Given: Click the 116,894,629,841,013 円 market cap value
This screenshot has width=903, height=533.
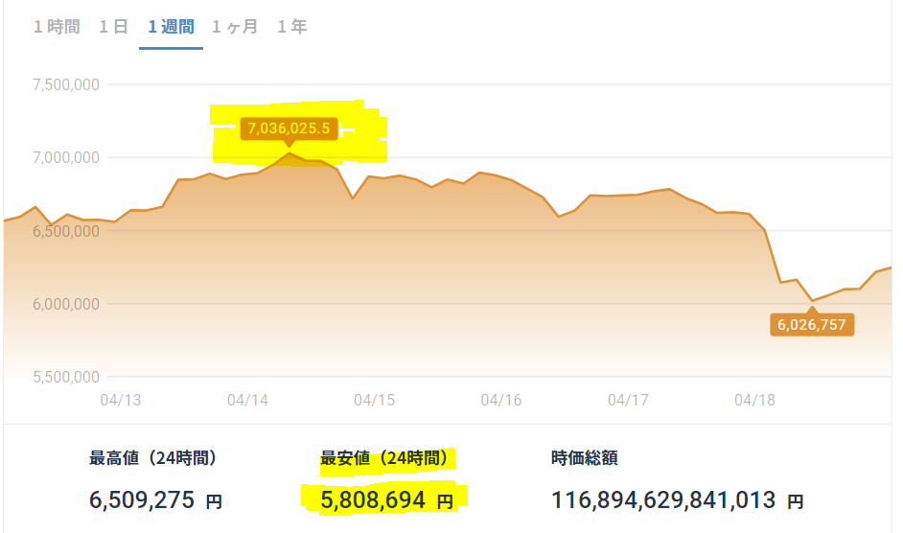Looking at the screenshot, I should tap(677, 500).
